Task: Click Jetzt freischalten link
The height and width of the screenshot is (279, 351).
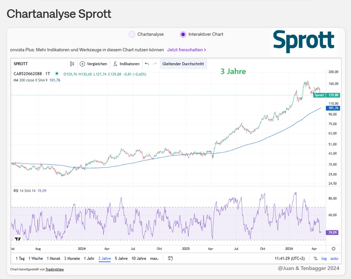Action: coord(187,50)
